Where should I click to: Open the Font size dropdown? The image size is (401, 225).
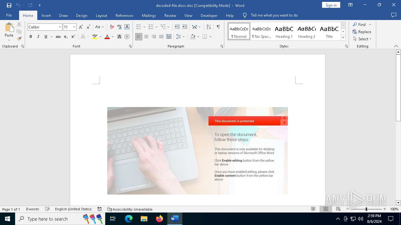pyautogui.click(x=74, y=27)
